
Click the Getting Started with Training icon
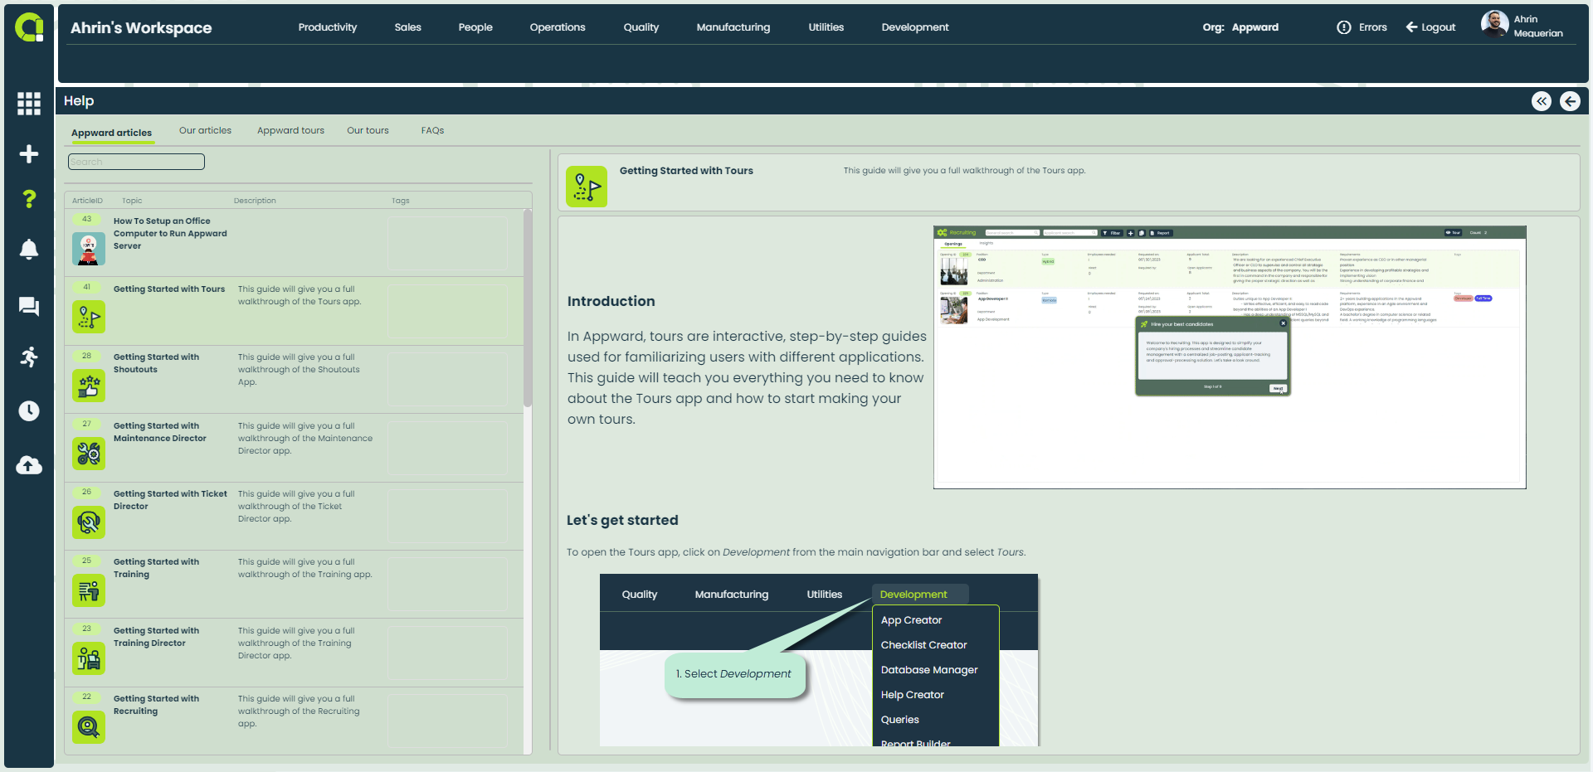(89, 590)
